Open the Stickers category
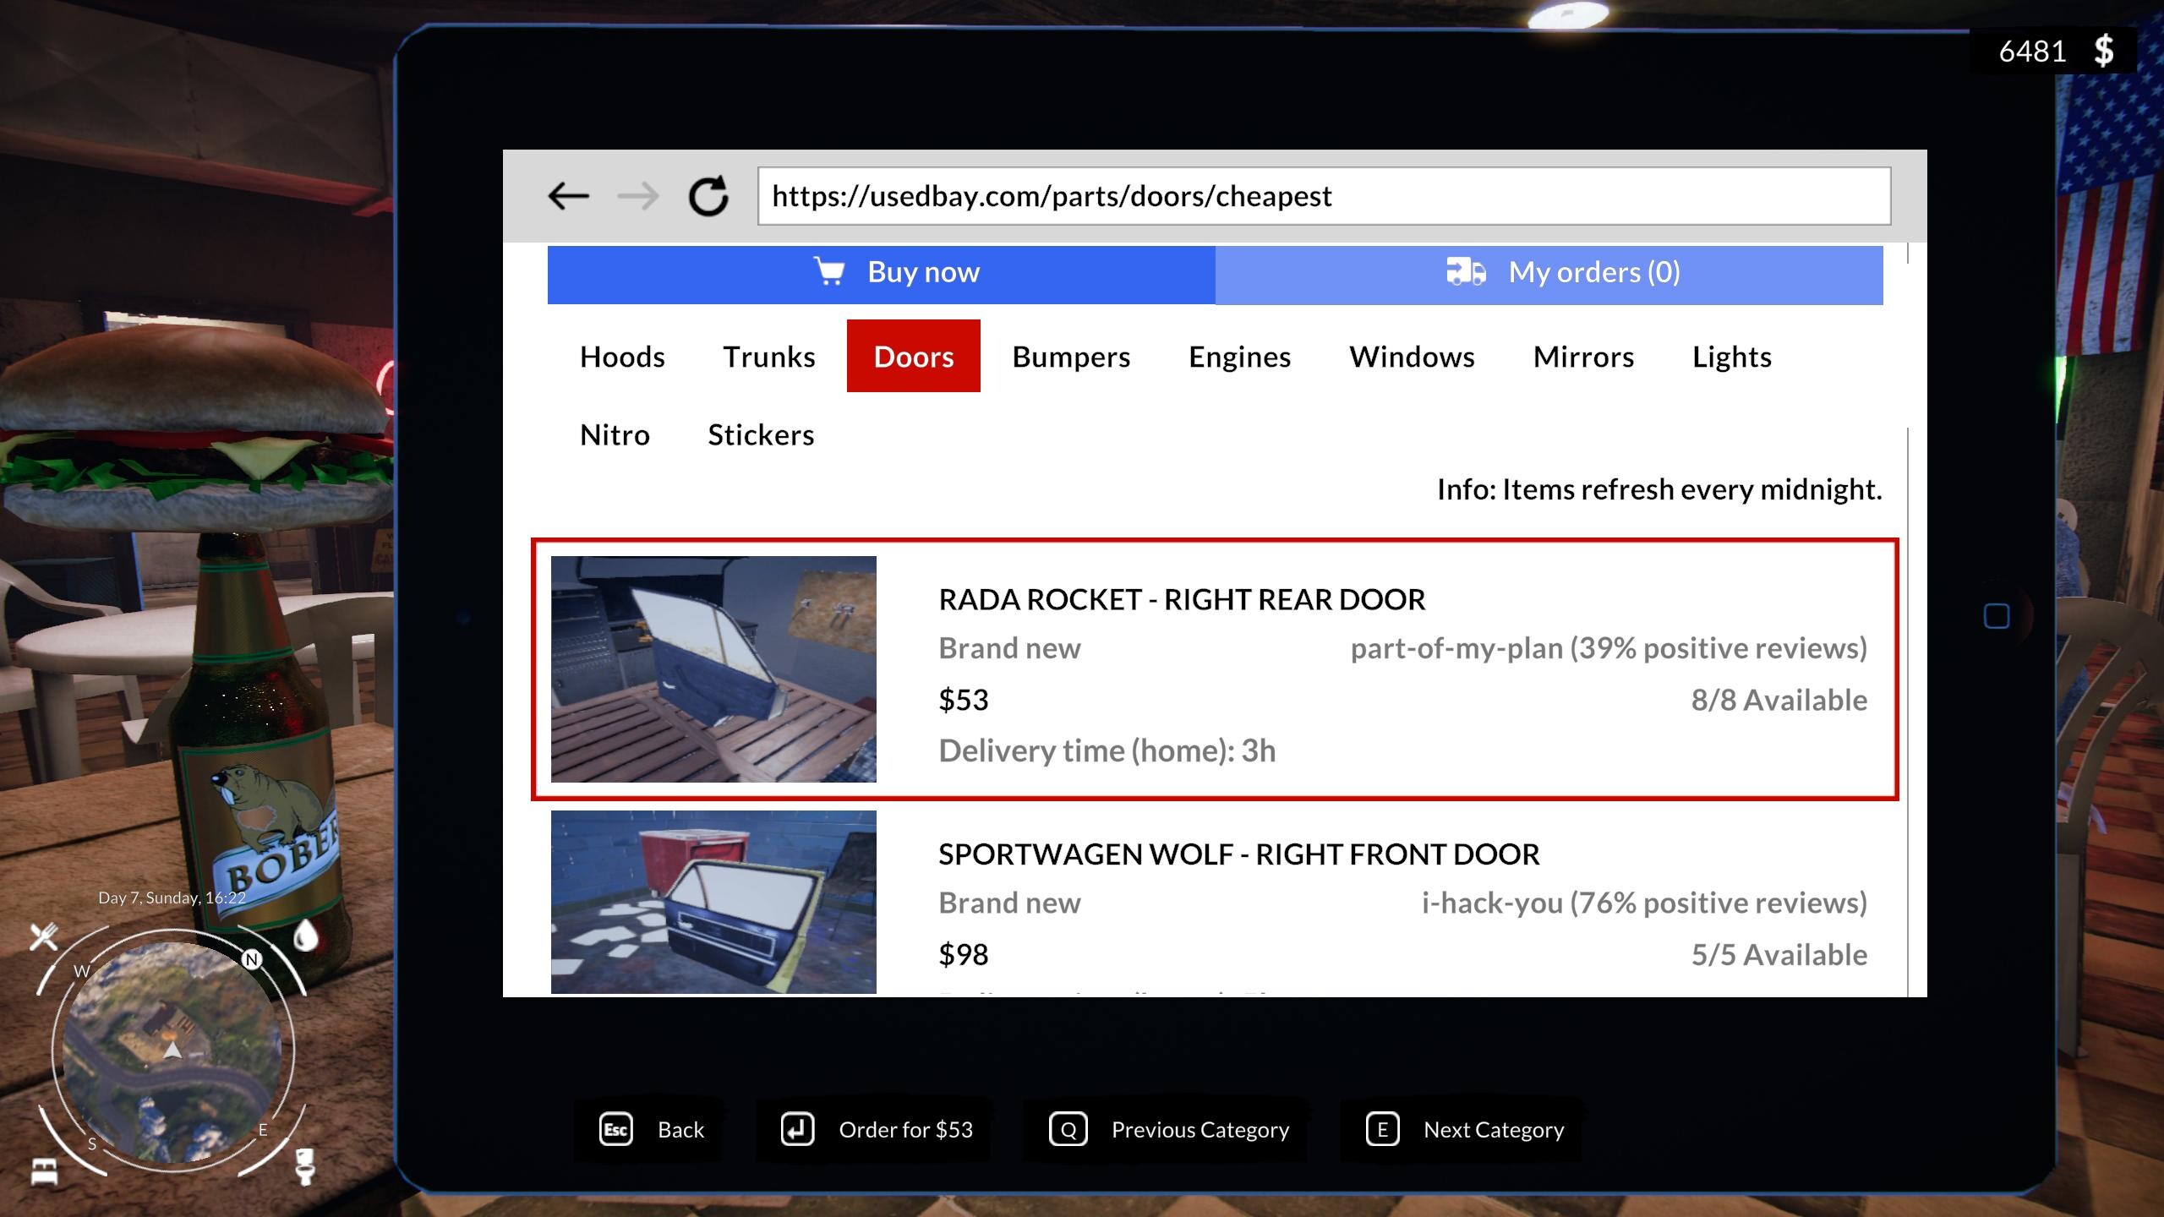Viewport: 2164px width, 1217px height. pyautogui.click(x=760, y=434)
